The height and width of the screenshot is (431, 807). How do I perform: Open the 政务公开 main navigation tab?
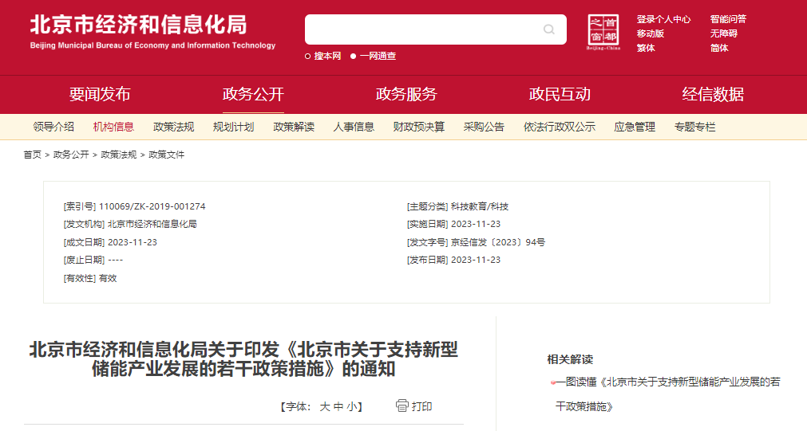(x=253, y=94)
